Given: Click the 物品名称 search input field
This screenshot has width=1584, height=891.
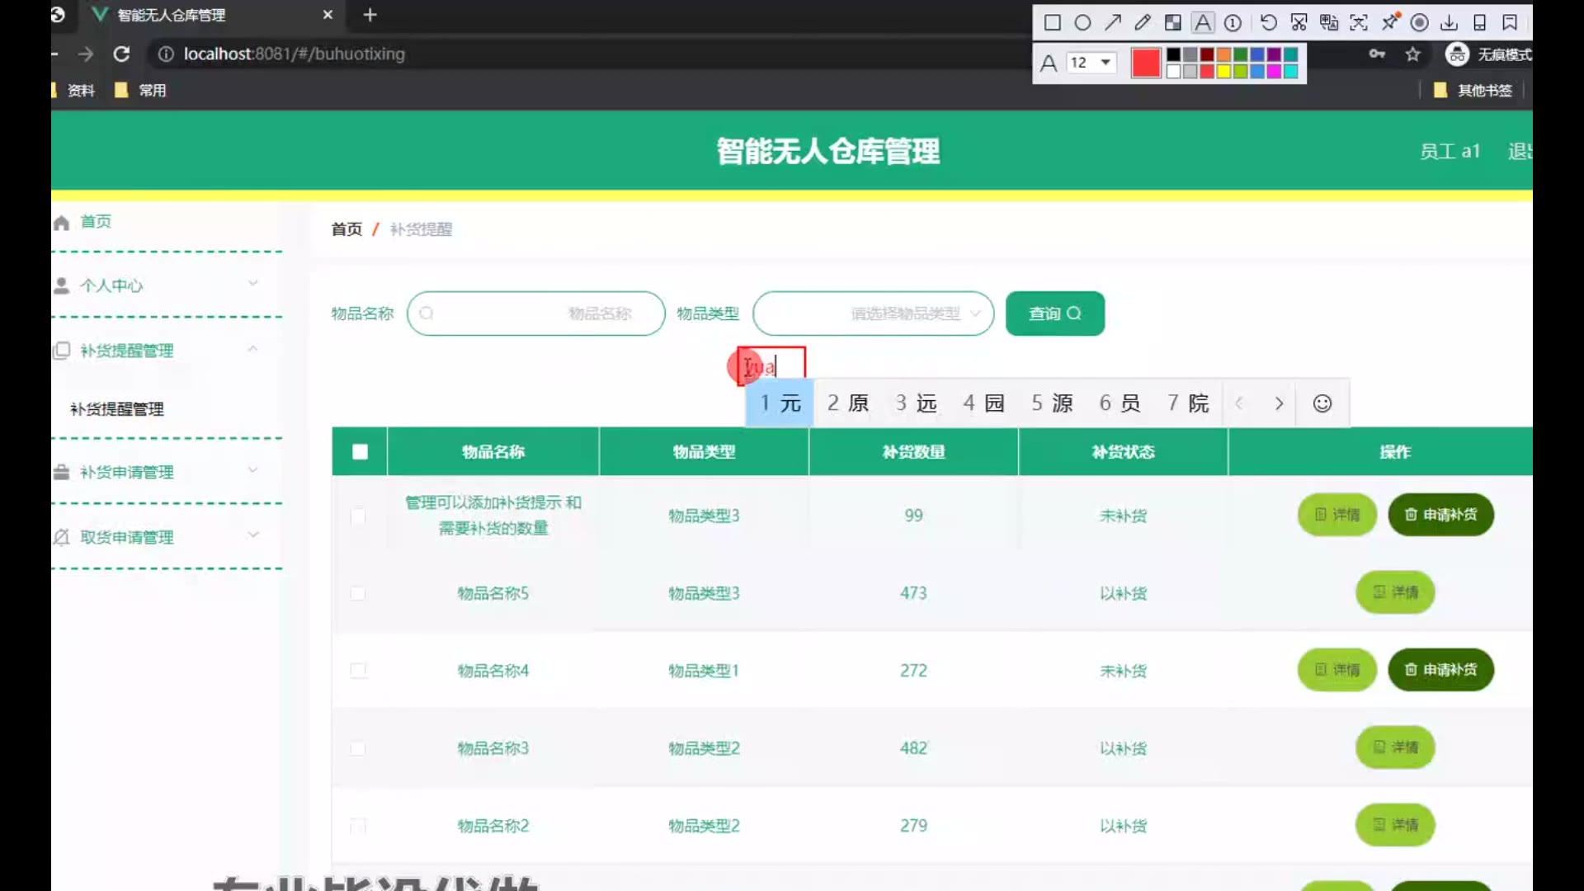Looking at the screenshot, I should [536, 313].
